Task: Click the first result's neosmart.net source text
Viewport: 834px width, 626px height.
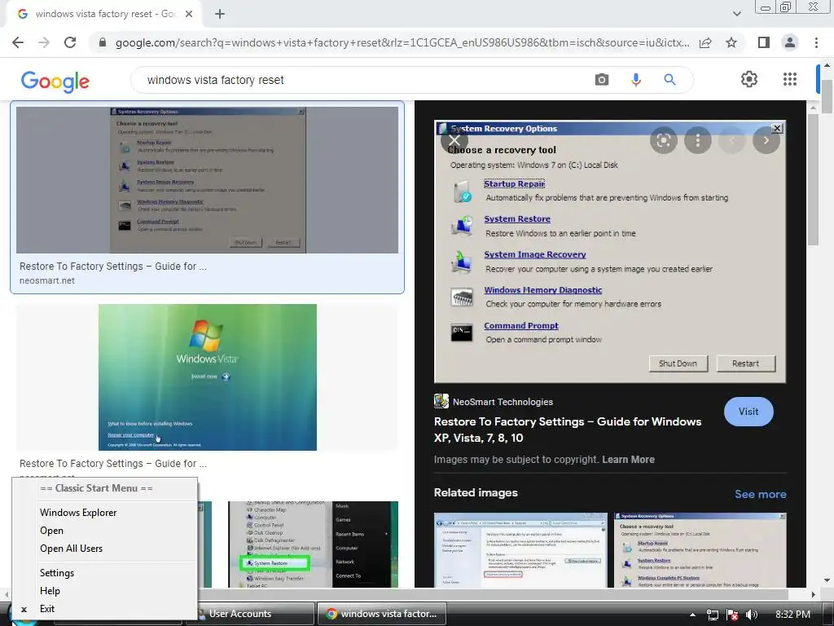Action: 46,280
